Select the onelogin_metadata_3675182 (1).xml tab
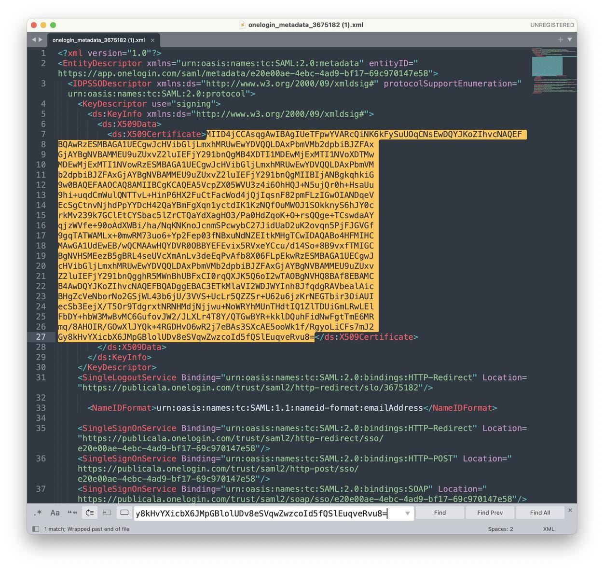604x570 pixels. point(98,40)
